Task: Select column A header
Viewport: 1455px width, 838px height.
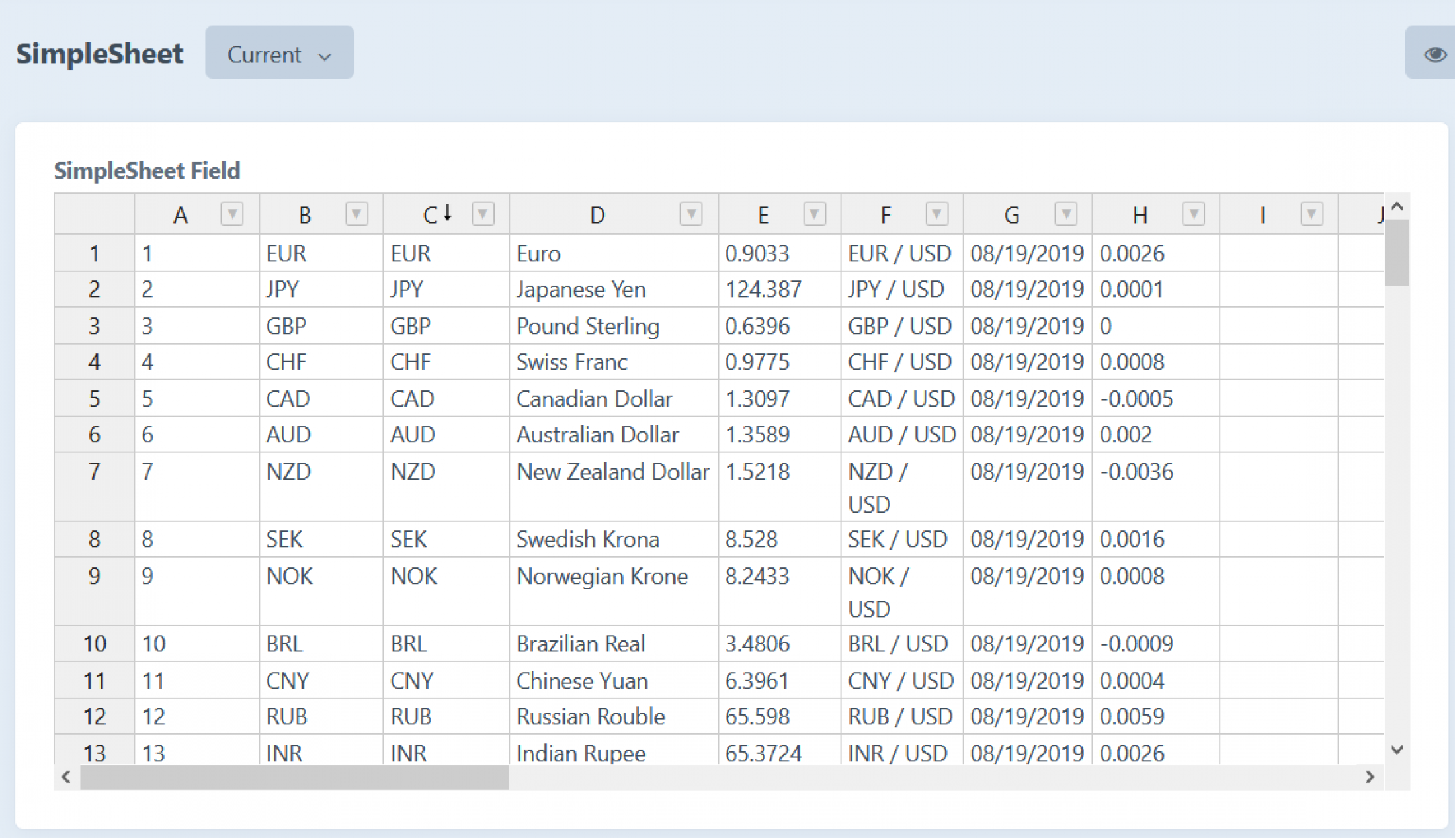Action: pyautogui.click(x=196, y=214)
